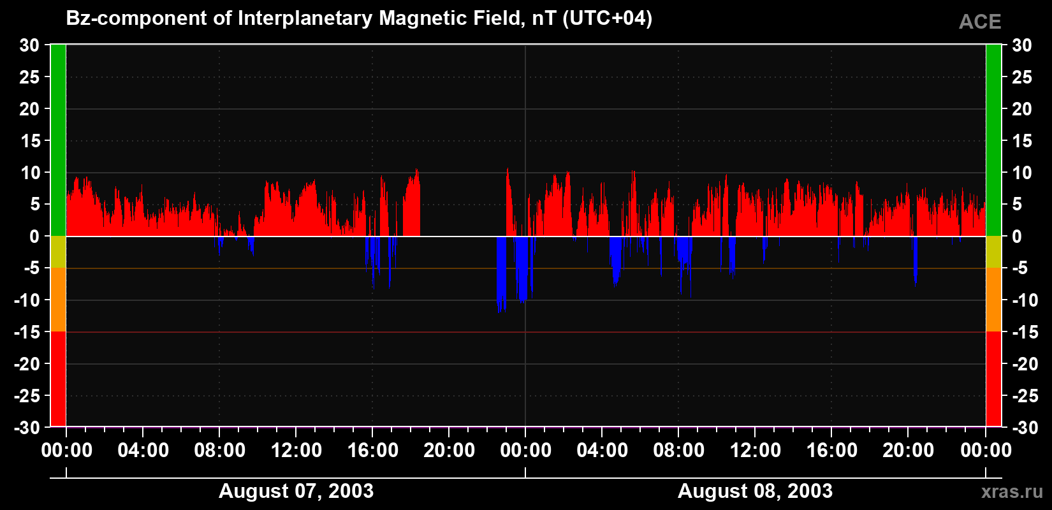This screenshot has width=1052, height=510.
Task: Click the red band on left axis
Action: click(x=58, y=379)
